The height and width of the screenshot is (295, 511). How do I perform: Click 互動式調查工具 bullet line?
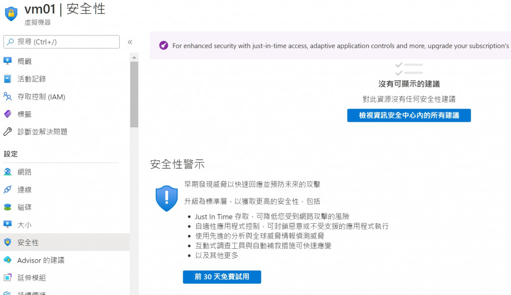263,246
